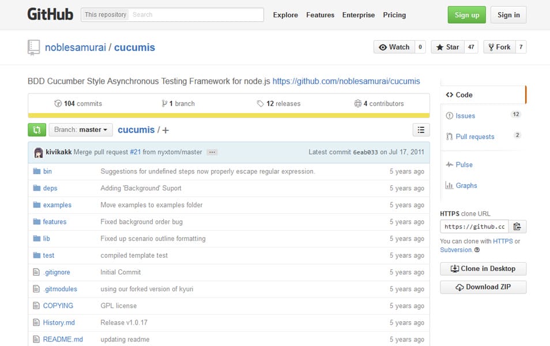Click the Download ZIP button
This screenshot has width=550, height=346.
click(483, 287)
